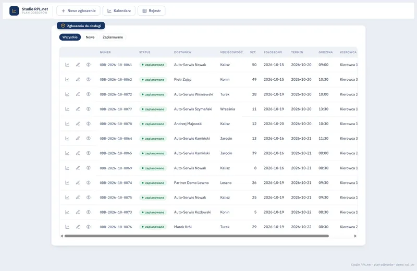Image resolution: width=417 pixels, height=271 pixels.
Task: Edit request ODB-2026-10-0073 pencil icon
Action: click(x=78, y=212)
